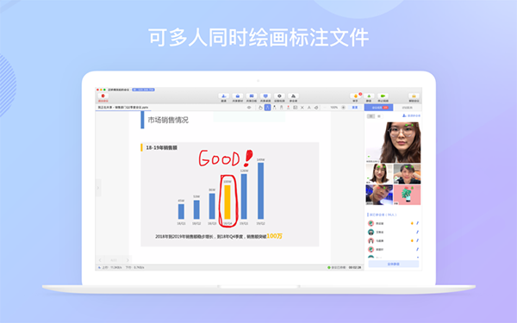This screenshot has width=517, height=323.
Task: Click the X clear annotations icon
Action: (x=302, y=108)
